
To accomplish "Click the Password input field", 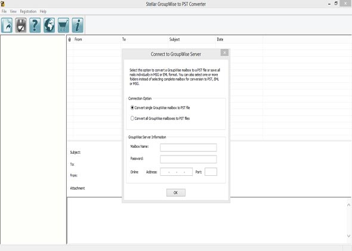I will coord(189,159).
